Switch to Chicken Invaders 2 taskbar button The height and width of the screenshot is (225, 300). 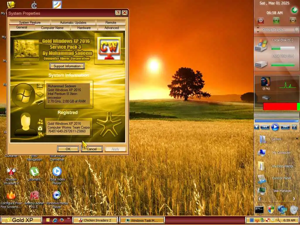(95, 220)
